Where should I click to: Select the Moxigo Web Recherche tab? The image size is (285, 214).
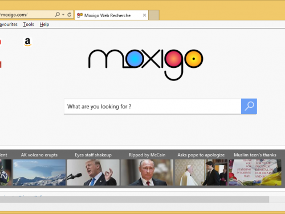(x=112, y=15)
